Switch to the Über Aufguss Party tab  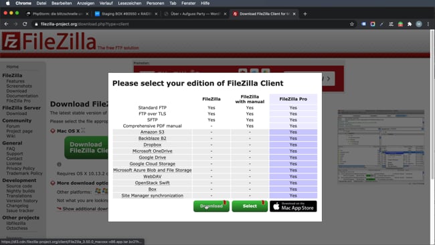pyautogui.click(x=195, y=14)
